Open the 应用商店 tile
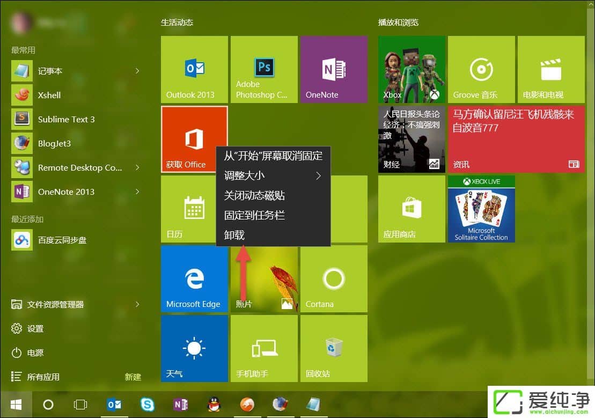Screen dimensions: 595x418 pyautogui.click(x=412, y=209)
